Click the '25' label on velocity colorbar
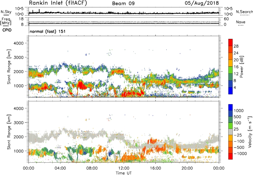Screen dimensions: 253x175 pyautogui.click(x=236, y=129)
